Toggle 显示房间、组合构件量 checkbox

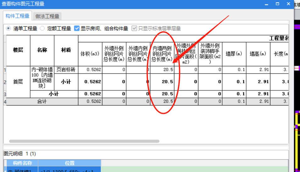[x=77, y=29]
